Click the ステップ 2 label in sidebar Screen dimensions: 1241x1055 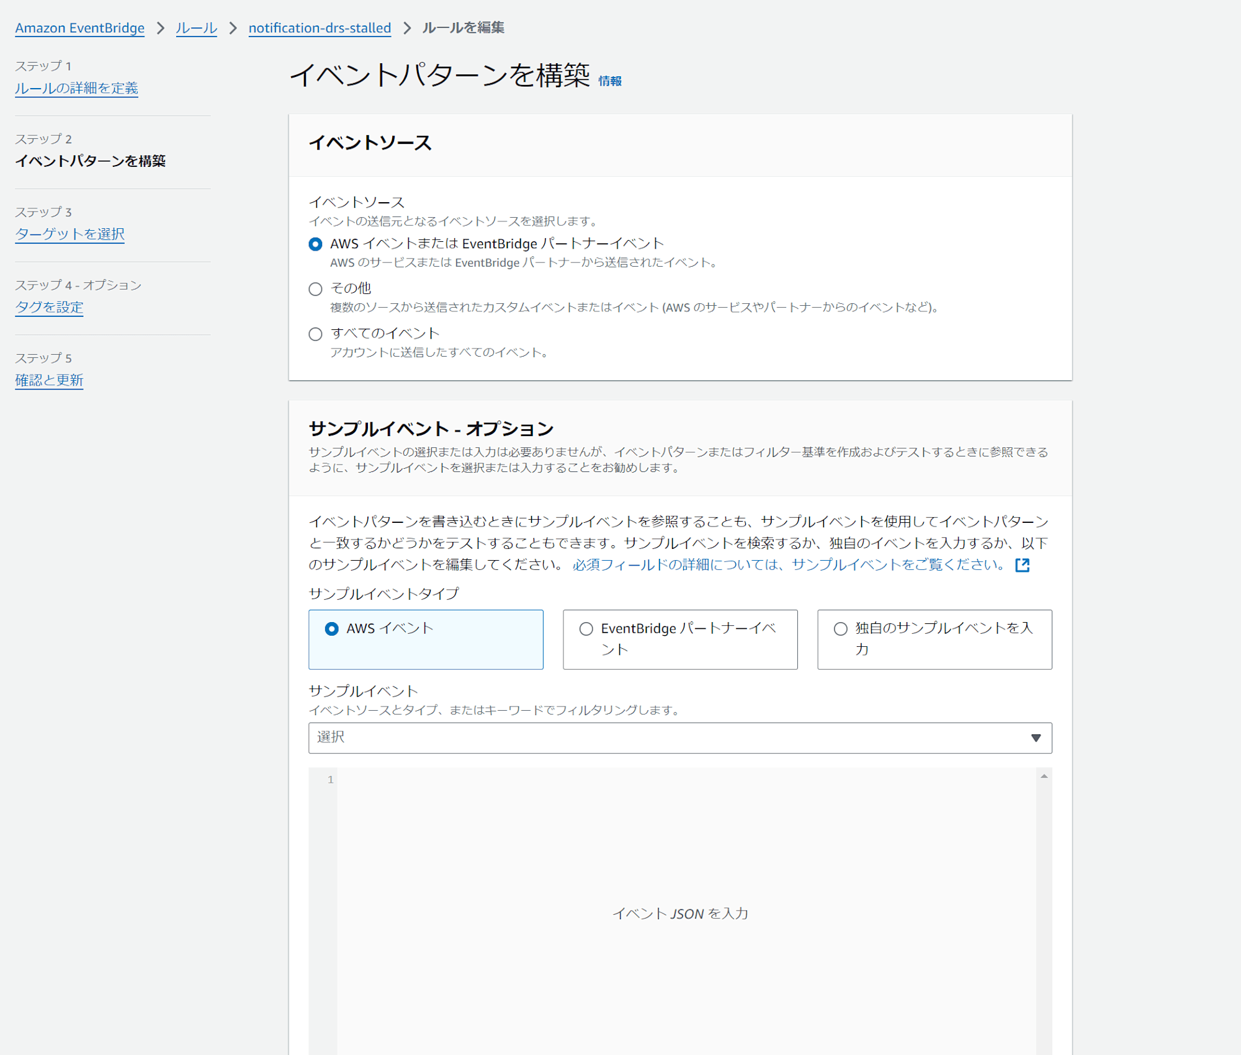43,139
